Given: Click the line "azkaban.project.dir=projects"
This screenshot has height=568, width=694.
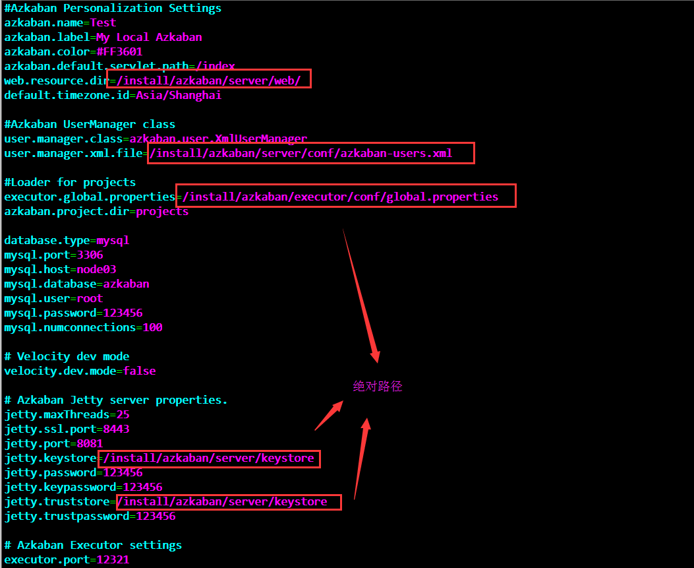Looking at the screenshot, I should point(96,211).
